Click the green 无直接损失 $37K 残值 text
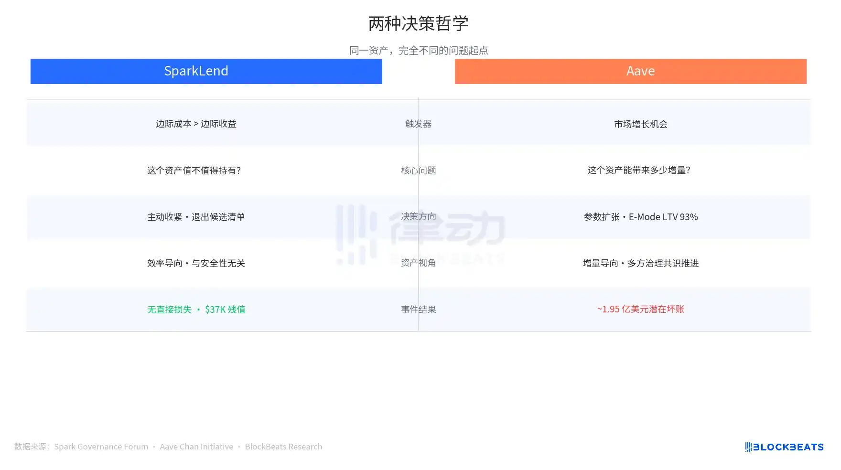The image size is (841, 470). click(x=196, y=310)
